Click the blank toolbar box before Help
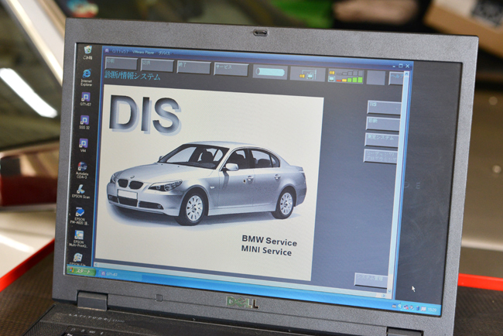 pos(375,78)
